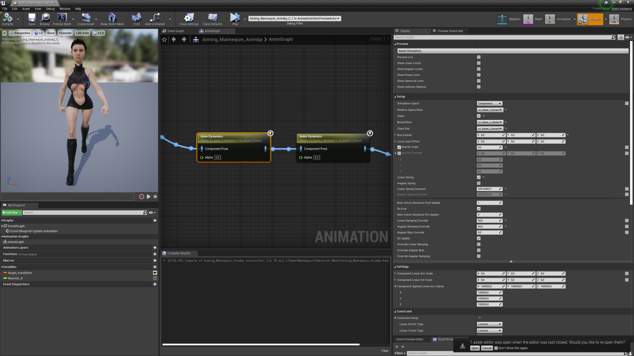Switch to Animation editor mode
The height and width of the screenshot is (356, 634).
pos(558,19)
